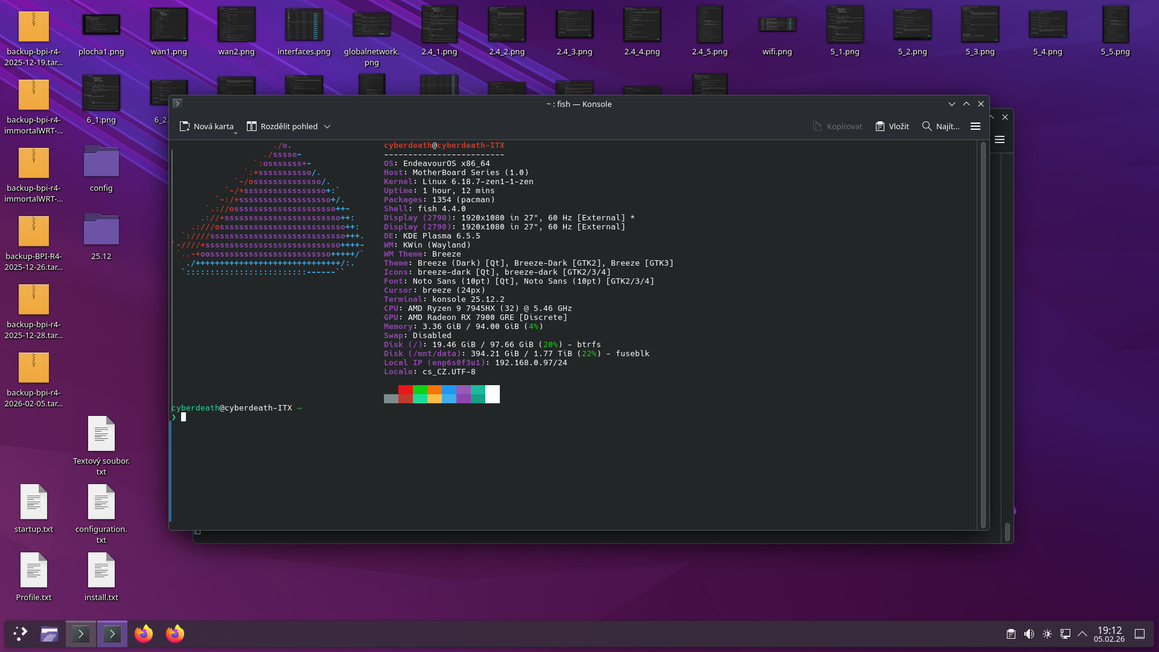
Task: Open the Konsole hamburger menu
Action: (x=975, y=126)
